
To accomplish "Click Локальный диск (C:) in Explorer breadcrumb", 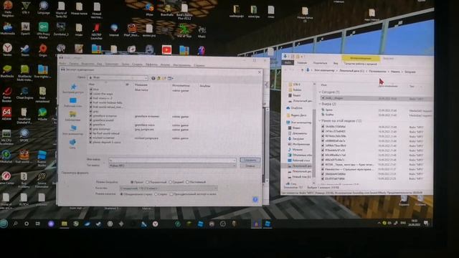I will pyautogui.click(x=352, y=71).
